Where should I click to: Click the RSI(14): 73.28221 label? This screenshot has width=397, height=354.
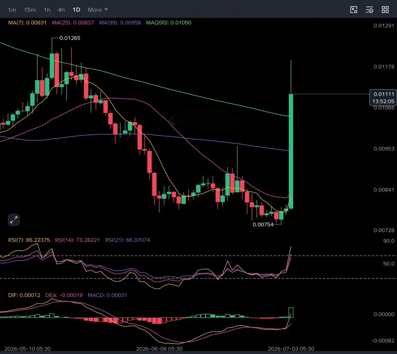[77, 240]
